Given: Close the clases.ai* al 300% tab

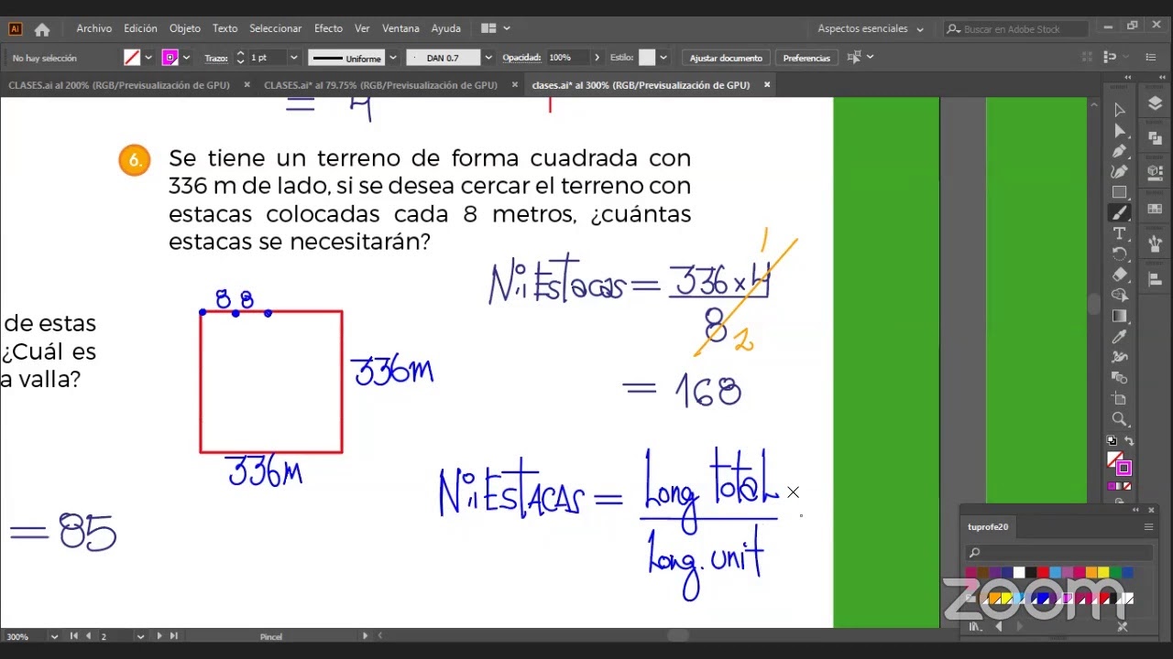Looking at the screenshot, I should (767, 85).
